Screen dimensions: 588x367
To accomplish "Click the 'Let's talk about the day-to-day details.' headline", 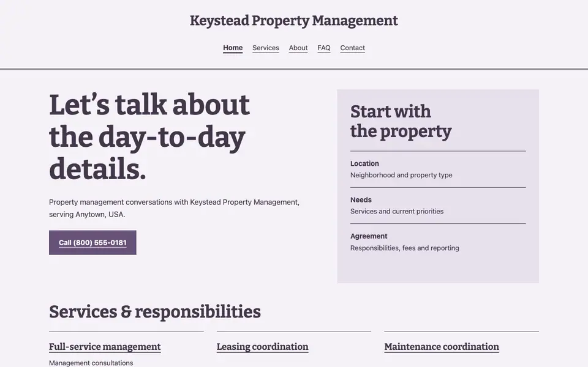I will [149, 136].
